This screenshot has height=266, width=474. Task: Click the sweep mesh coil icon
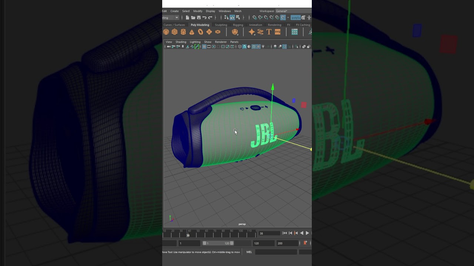click(x=260, y=32)
